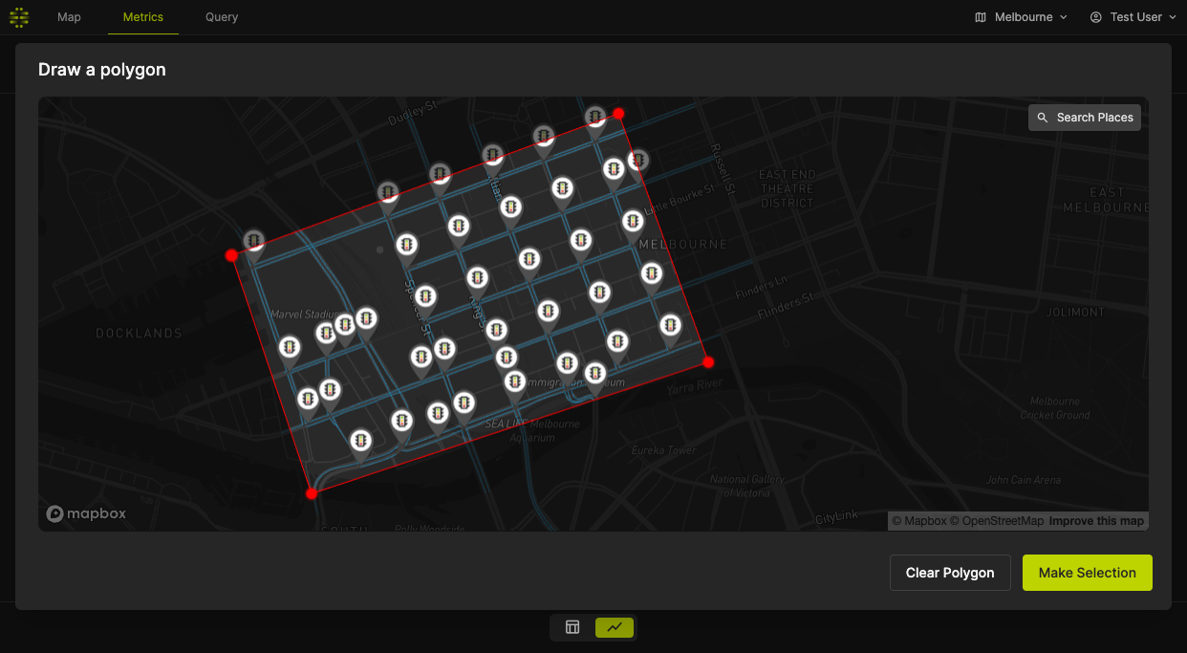Click the bottom red polygon vertex
Image resolution: width=1187 pixels, height=653 pixels.
point(312,493)
